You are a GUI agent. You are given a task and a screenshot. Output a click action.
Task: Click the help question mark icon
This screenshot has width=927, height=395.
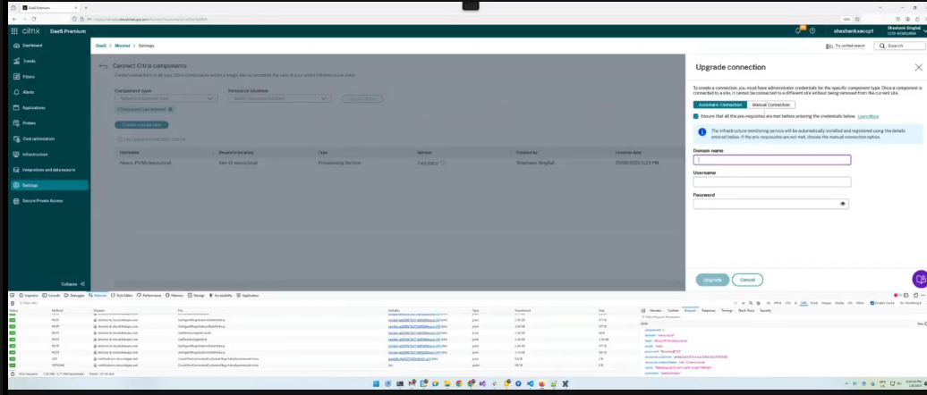click(814, 30)
